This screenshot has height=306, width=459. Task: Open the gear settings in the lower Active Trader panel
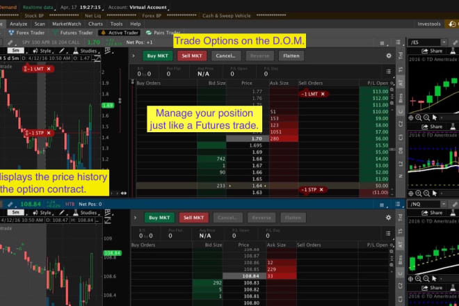point(388,218)
